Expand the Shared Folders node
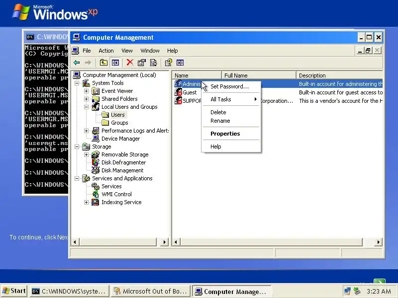Screen dimensions: 398x298 (86, 99)
